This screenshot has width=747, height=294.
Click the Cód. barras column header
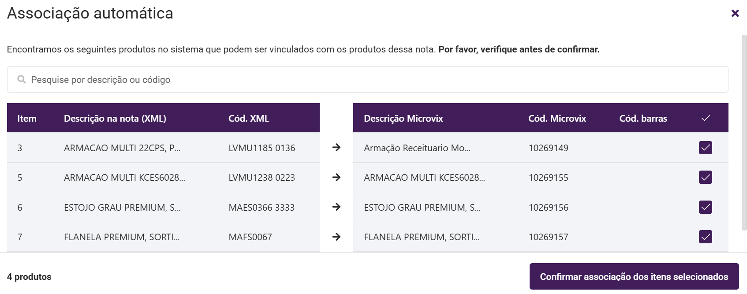click(x=643, y=118)
